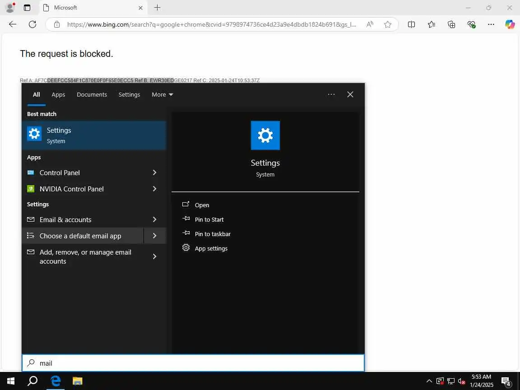This screenshot has height=390, width=520.
Task: Open Microsoft Edge from the taskbar
Action: 56,381
